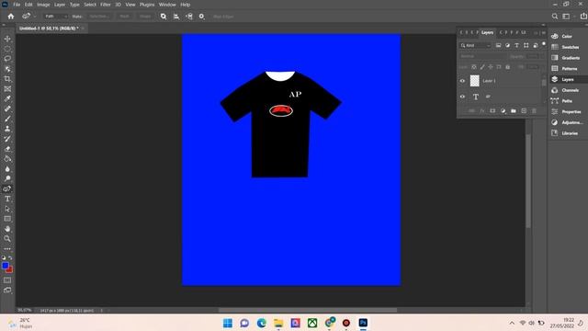The width and height of the screenshot is (588, 331).
Task: Open the File menu
Action: pos(17,5)
